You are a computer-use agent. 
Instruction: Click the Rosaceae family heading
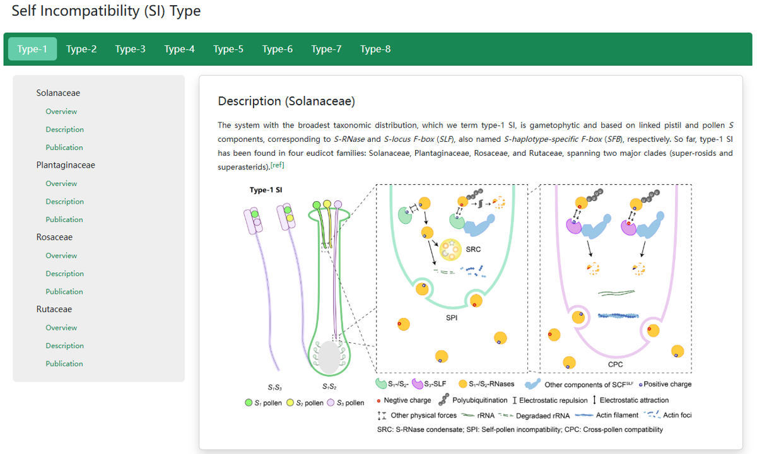(54, 238)
